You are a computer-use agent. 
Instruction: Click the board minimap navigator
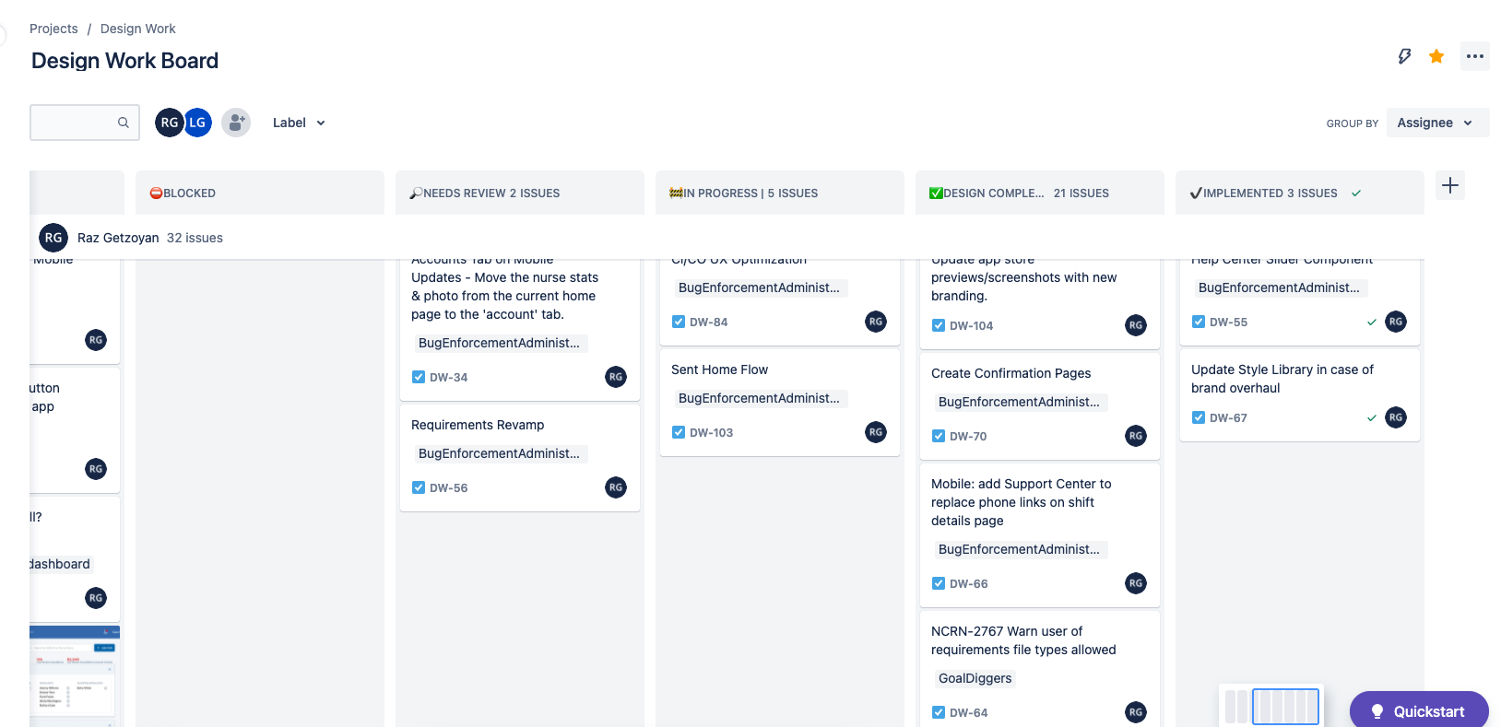1271,706
